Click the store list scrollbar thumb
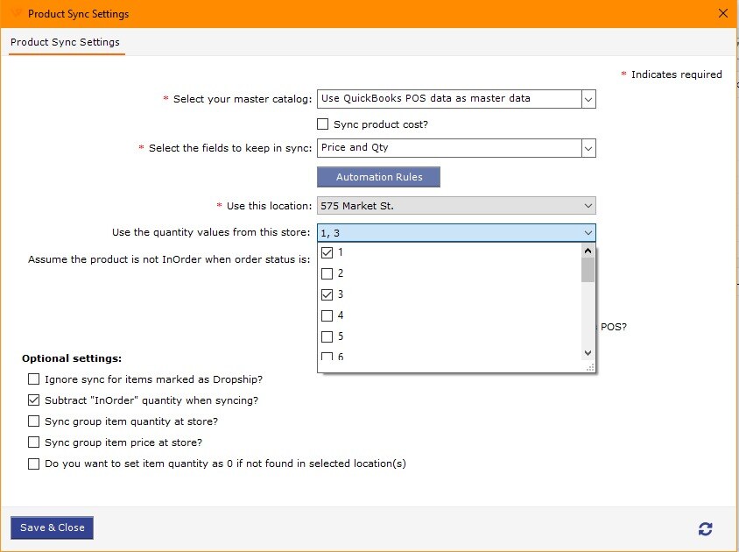The image size is (739, 552). click(588, 270)
